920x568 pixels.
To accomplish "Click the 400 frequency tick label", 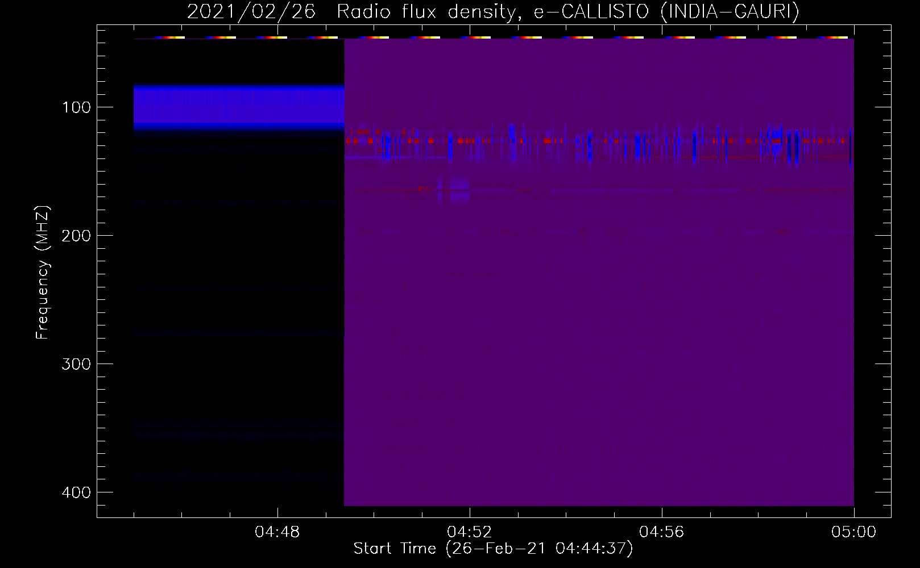I will click(76, 492).
